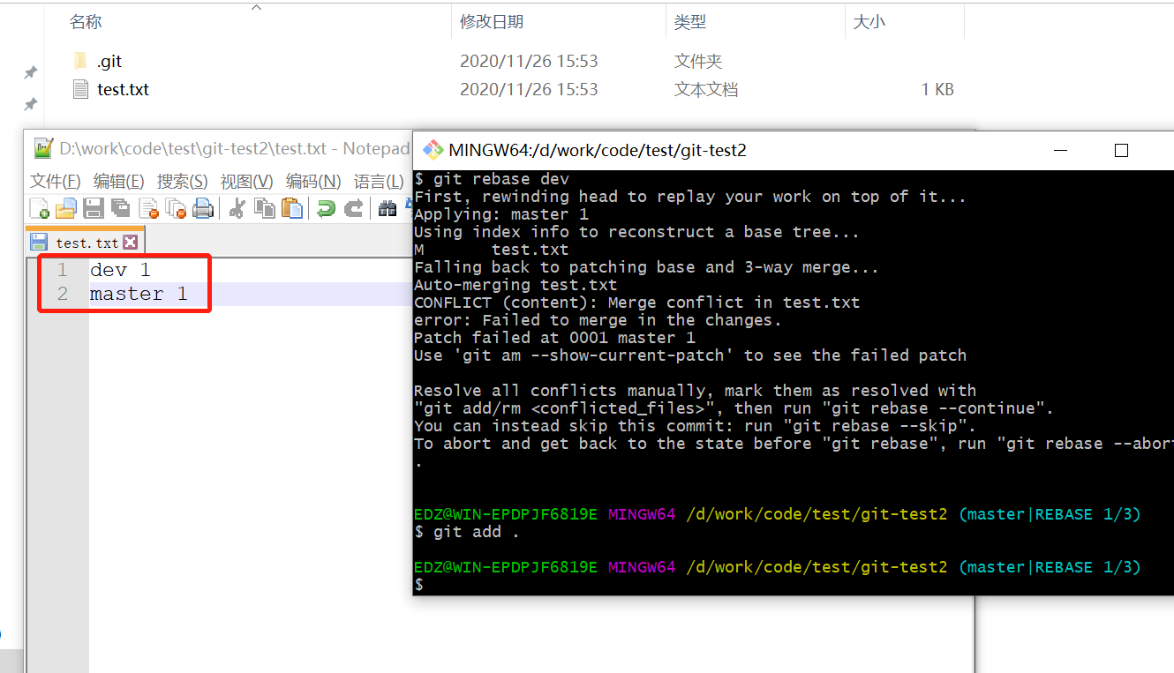Click the last empty '$' prompt in terminal
Screen dimensions: 1174x673
[x=419, y=585]
